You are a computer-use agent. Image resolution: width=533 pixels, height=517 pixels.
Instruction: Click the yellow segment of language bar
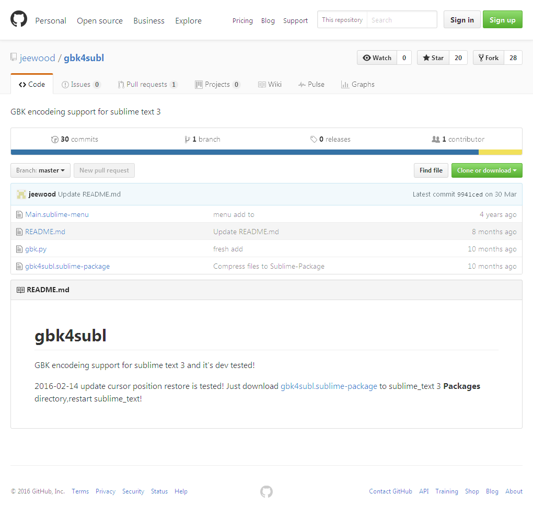coord(501,152)
